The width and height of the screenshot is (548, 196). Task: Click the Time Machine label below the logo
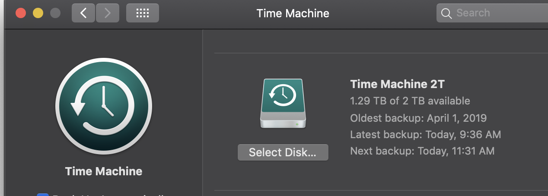click(104, 171)
